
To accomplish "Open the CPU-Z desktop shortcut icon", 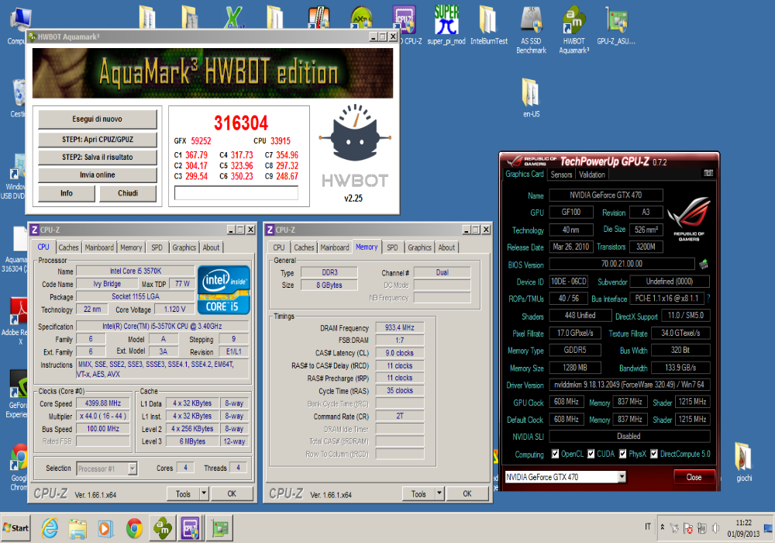I will (x=405, y=20).
